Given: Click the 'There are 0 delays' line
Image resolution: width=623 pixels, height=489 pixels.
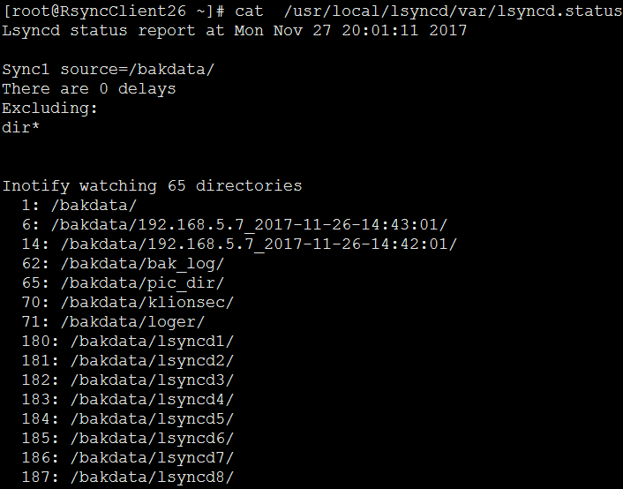Looking at the screenshot, I should [x=89, y=88].
